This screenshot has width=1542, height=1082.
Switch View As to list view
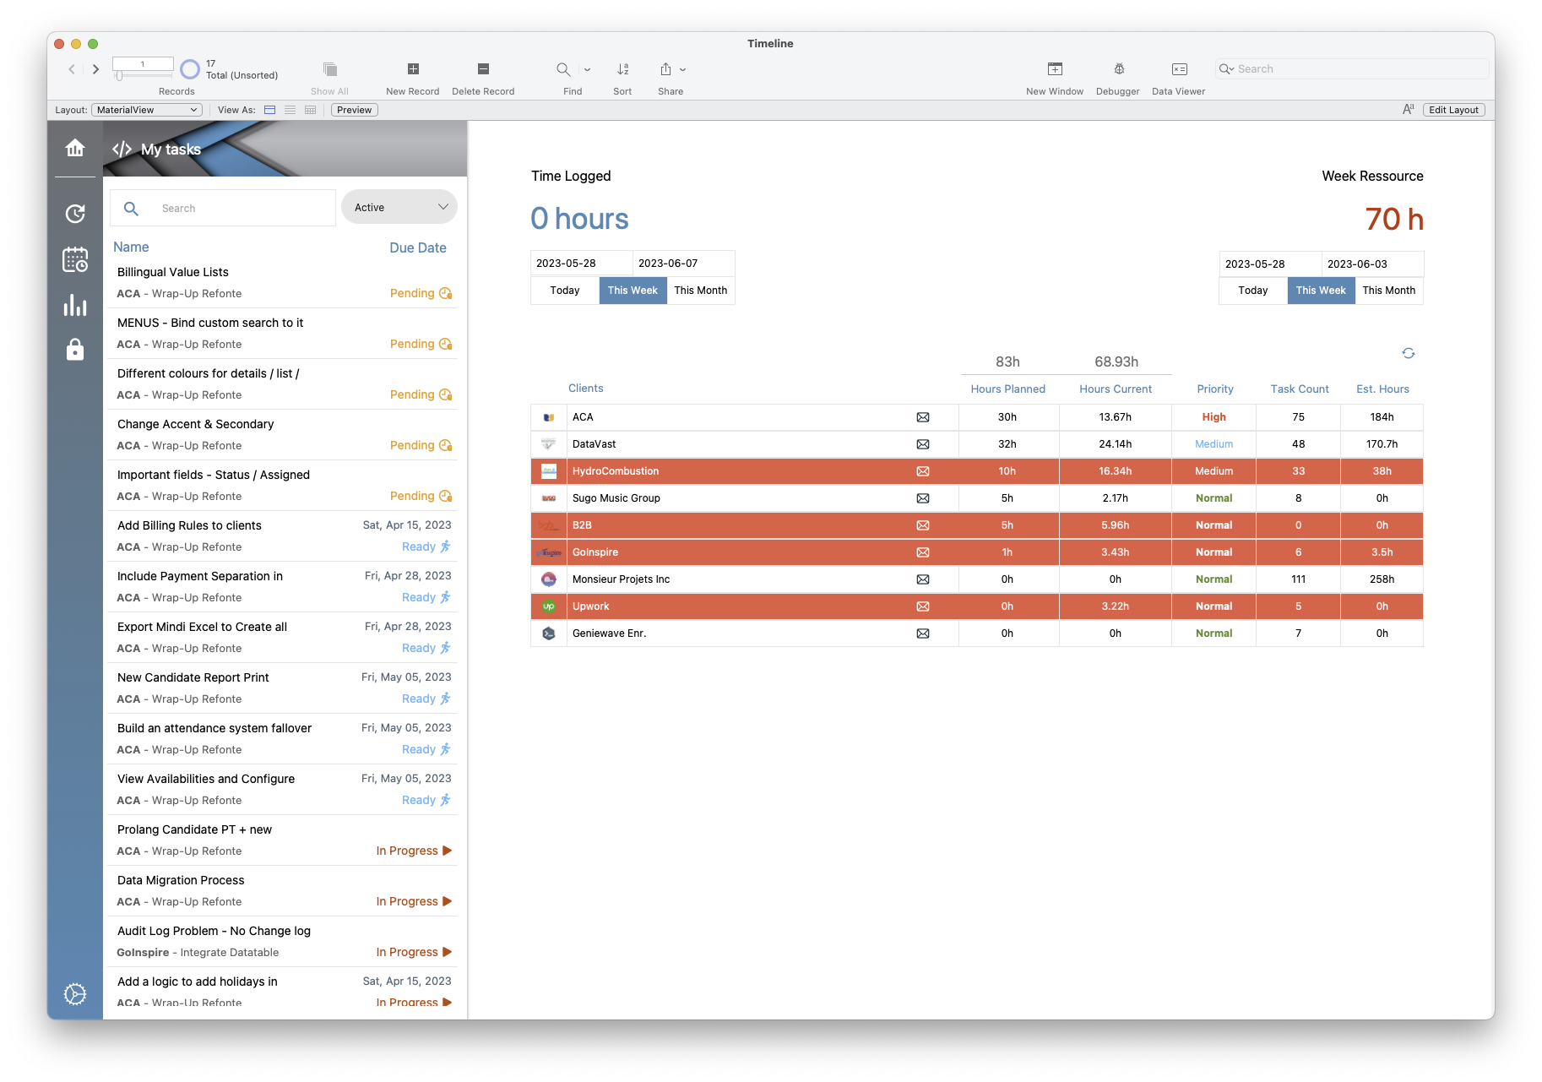click(x=290, y=109)
